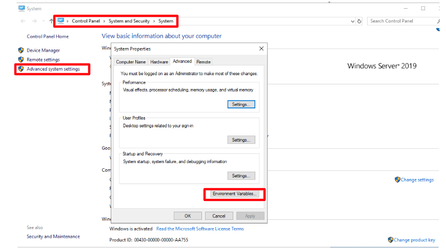Click the computer icon in address bar
This screenshot has height=249, width=446.
point(61,21)
